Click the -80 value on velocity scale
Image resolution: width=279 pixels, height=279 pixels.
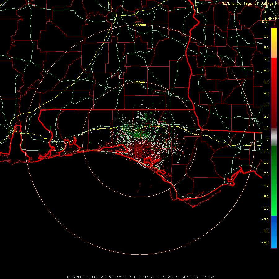(x=265, y=231)
